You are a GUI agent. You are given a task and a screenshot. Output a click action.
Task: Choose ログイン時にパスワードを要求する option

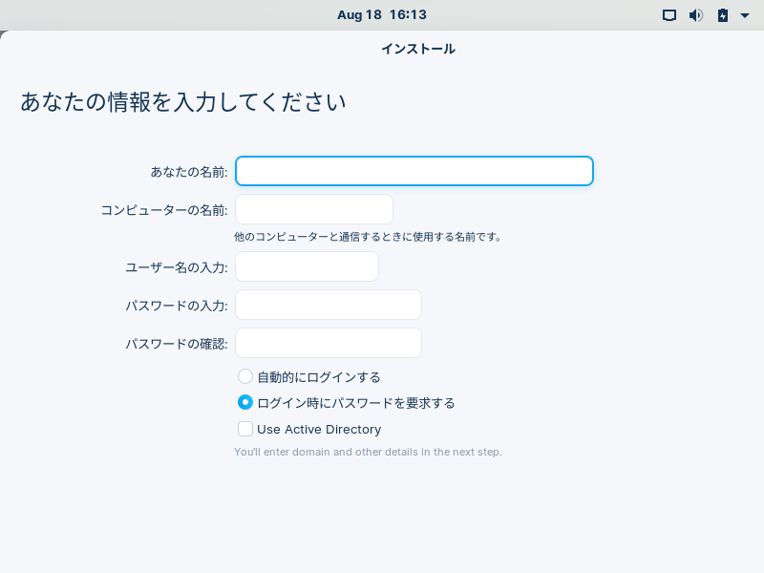(x=245, y=403)
